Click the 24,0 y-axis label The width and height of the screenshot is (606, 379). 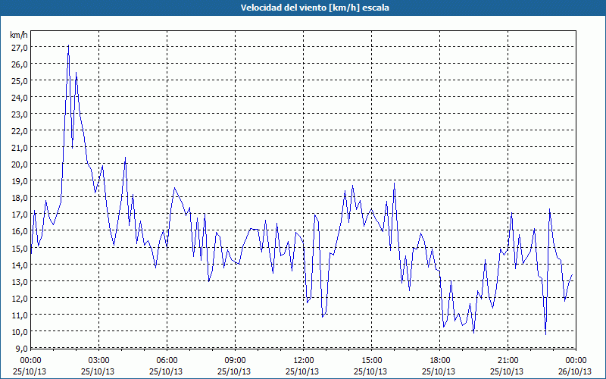(x=20, y=98)
